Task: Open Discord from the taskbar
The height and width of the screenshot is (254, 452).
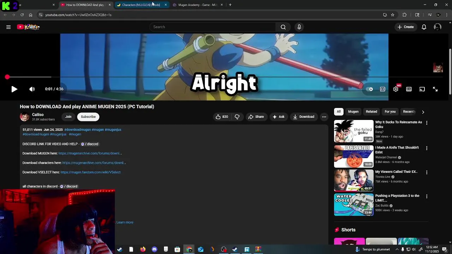Action: tap(154, 249)
